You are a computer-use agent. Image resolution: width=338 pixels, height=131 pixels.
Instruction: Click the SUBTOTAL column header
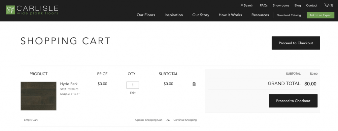pos(168,74)
